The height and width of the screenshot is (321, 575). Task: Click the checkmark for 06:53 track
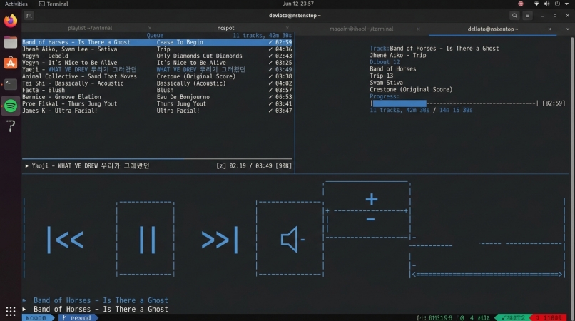click(x=270, y=97)
